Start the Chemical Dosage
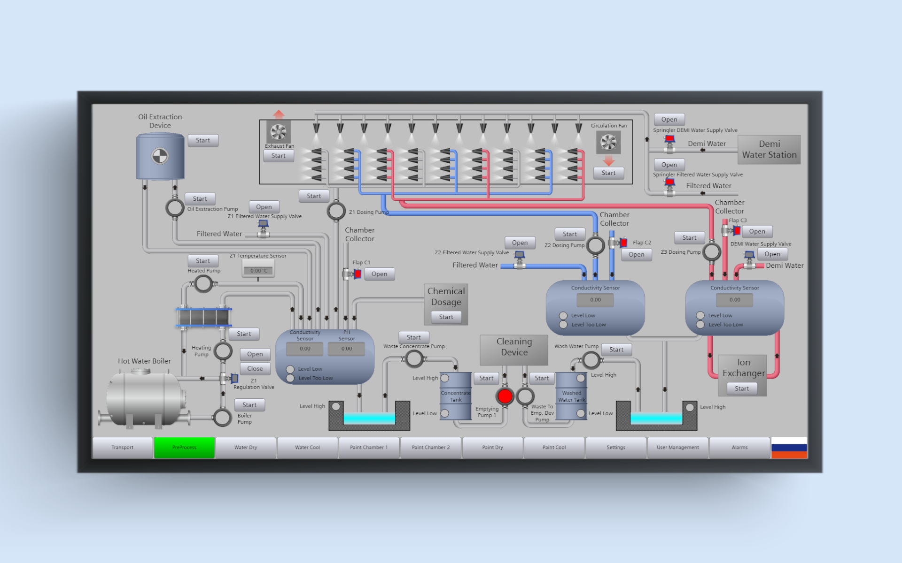This screenshot has width=902, height=563. click(445, 317)
